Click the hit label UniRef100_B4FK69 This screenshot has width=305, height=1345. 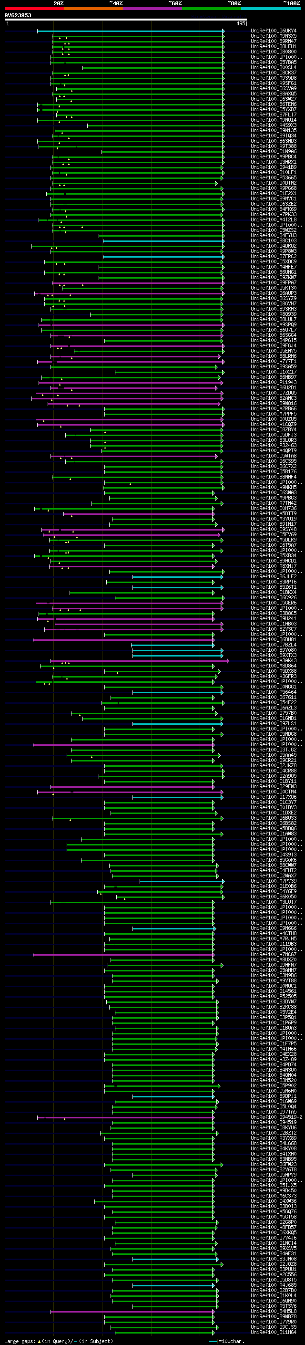[x=274, y=209]
